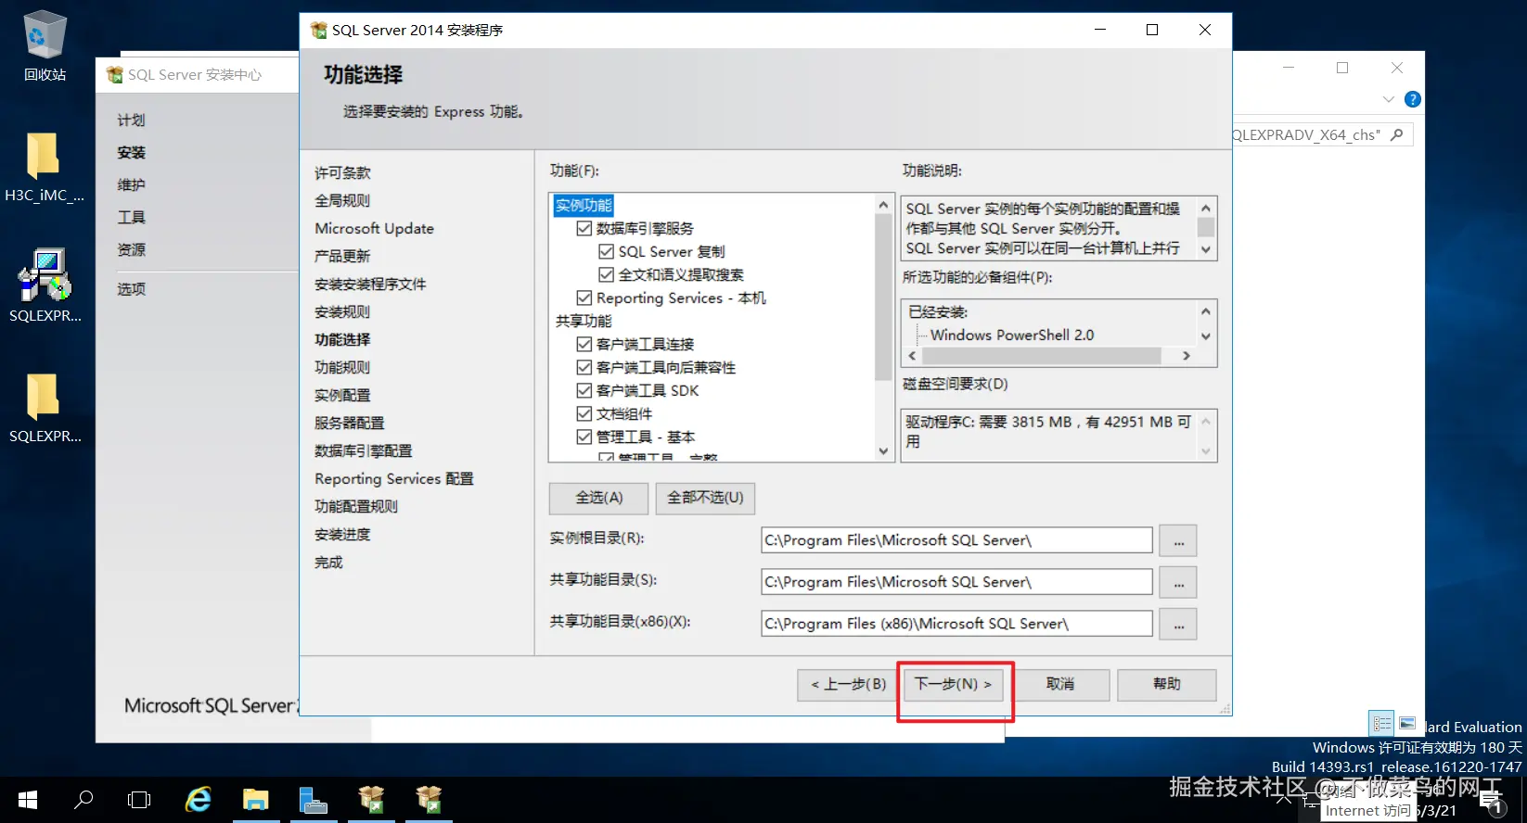Toggle the client tools backwards compatibility checkbox (客户端工具向后兼容性)
Viewport: 1527px width, 823px height.
584,367
